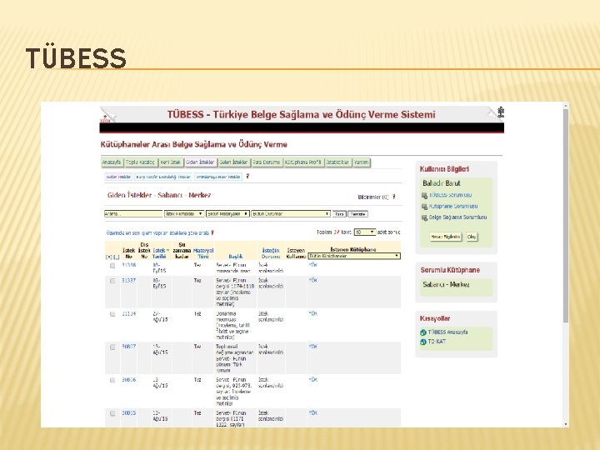Open the Kütüphane Profili tab
600x450 pixels.
[x=303, y=162]
